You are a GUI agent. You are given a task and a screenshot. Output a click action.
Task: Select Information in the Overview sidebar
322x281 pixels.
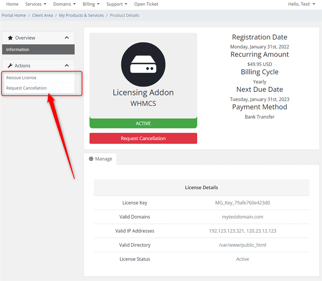tap(38, 49)
